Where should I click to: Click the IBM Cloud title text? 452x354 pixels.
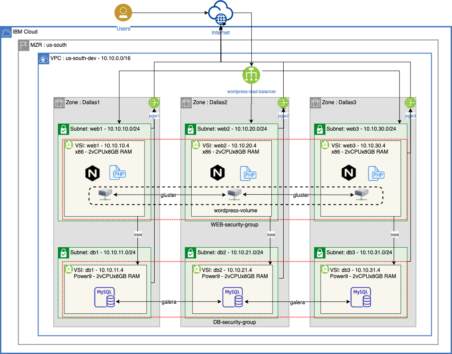[x=25, y=32]
